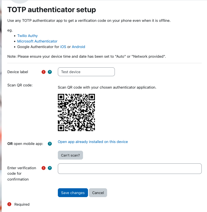Image resolution: width=207 pixels, height=212 pixels.
Task: Click the 'Enter verification code for confirmation' label
Action: (22, 174)
